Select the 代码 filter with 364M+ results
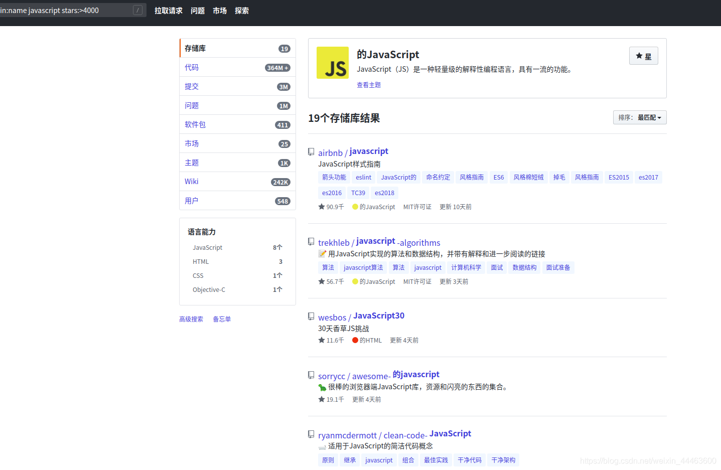Screen dimensions: 721x470 237,67
